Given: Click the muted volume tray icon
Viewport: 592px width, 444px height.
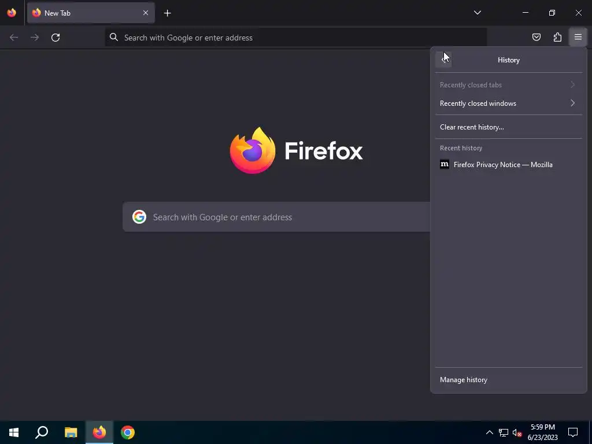Looking at the screenshot, I should tap(517, 432).
